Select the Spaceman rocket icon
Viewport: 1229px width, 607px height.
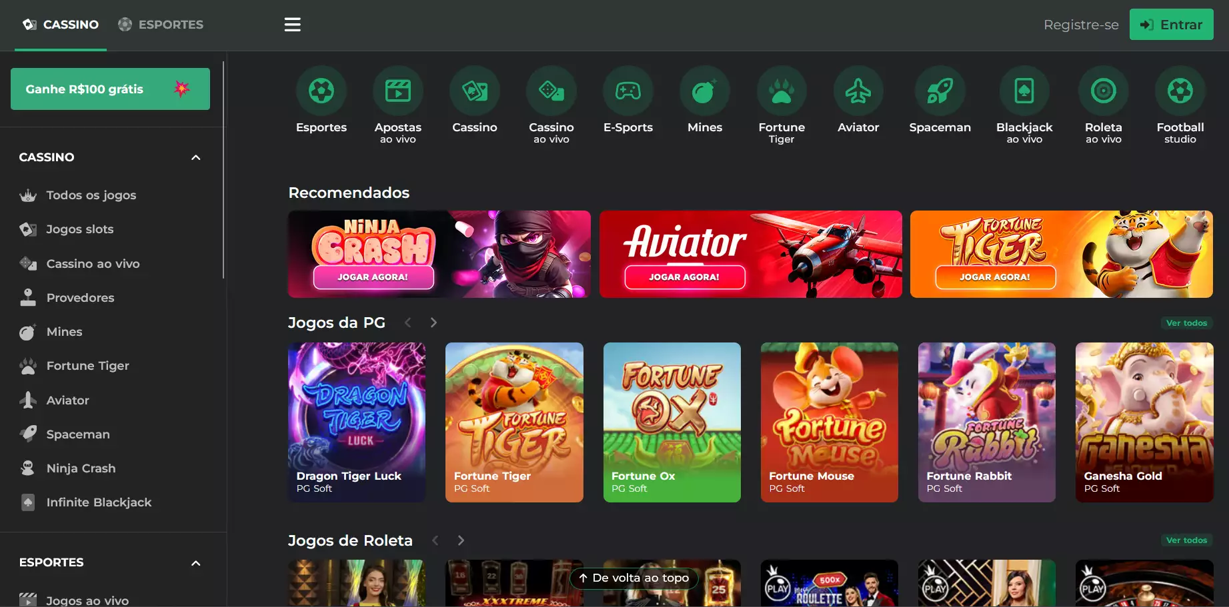pos(940,91)
